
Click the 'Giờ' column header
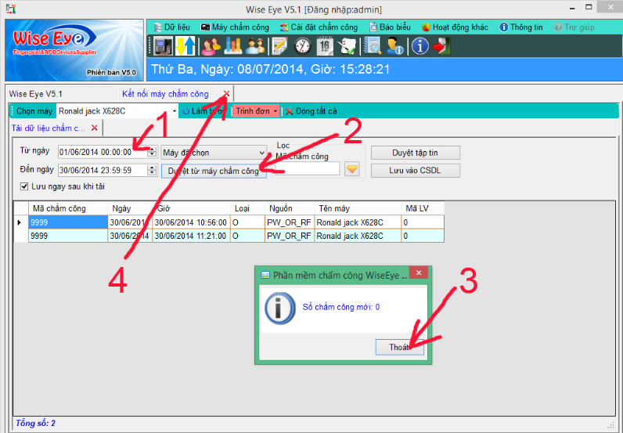point(191,208)
